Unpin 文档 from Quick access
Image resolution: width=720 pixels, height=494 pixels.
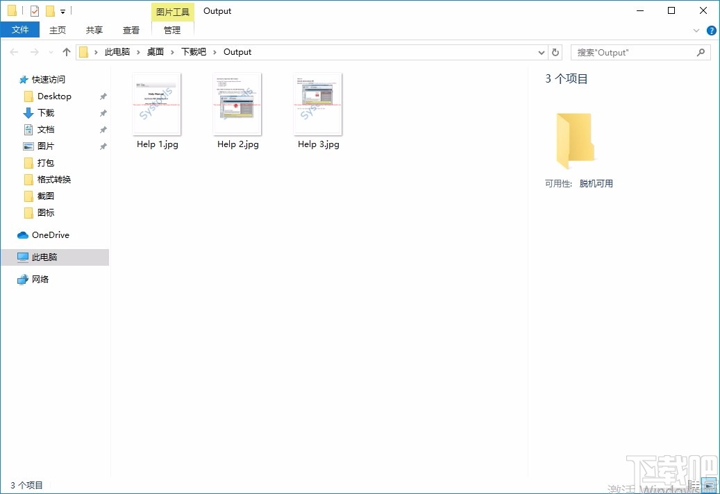(x=103, y=129)
